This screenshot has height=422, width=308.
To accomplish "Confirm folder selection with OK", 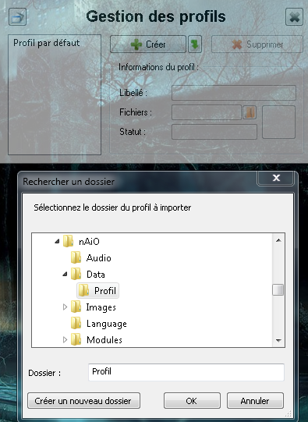I will coord(192,401).
